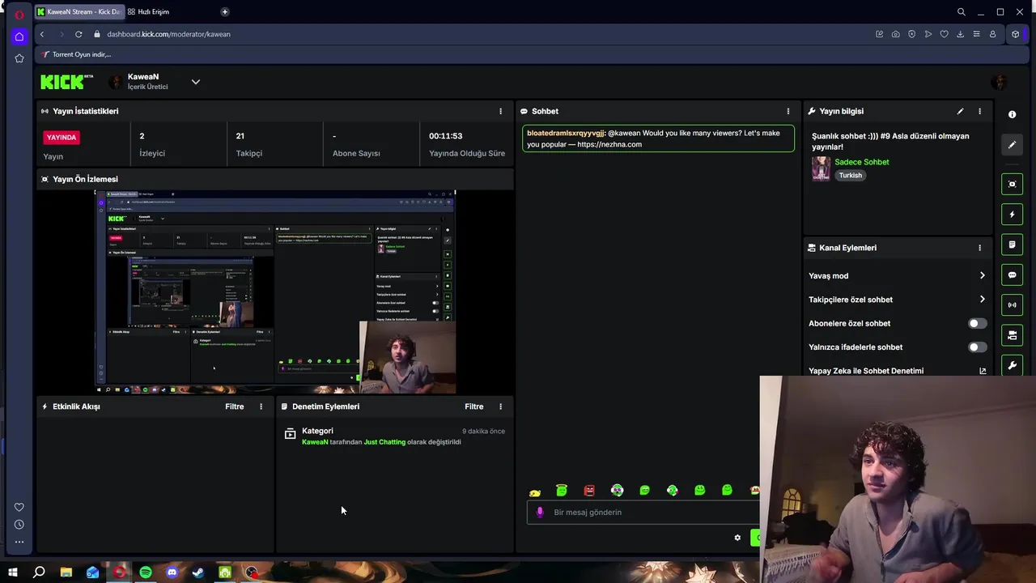The height and width of the screenshot is (583, 1036).
Task: Click the lightning bolt icon in right sidebar
Action: pos(1012,215)
